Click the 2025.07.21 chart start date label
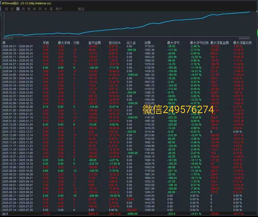This screenshot has width=258, height=217. 8,38
